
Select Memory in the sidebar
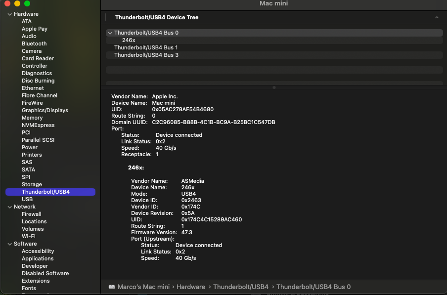point(32,118)
